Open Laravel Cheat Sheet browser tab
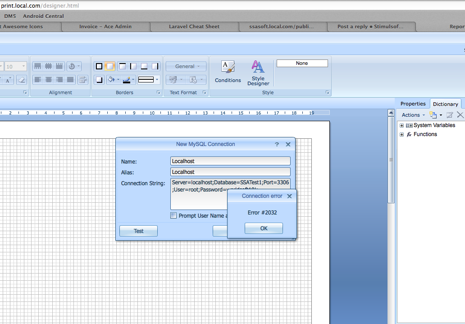The image size is (465, 324). pyautogui.click(x=194, y=27)
